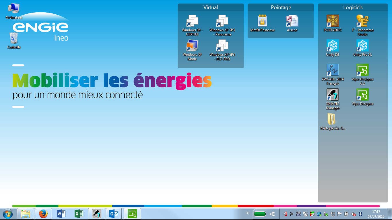
Task: Select the Arsene shortcut in Pointage
Action: tap(292, 21)
